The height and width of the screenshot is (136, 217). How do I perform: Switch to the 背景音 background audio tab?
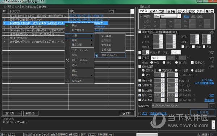209,11
